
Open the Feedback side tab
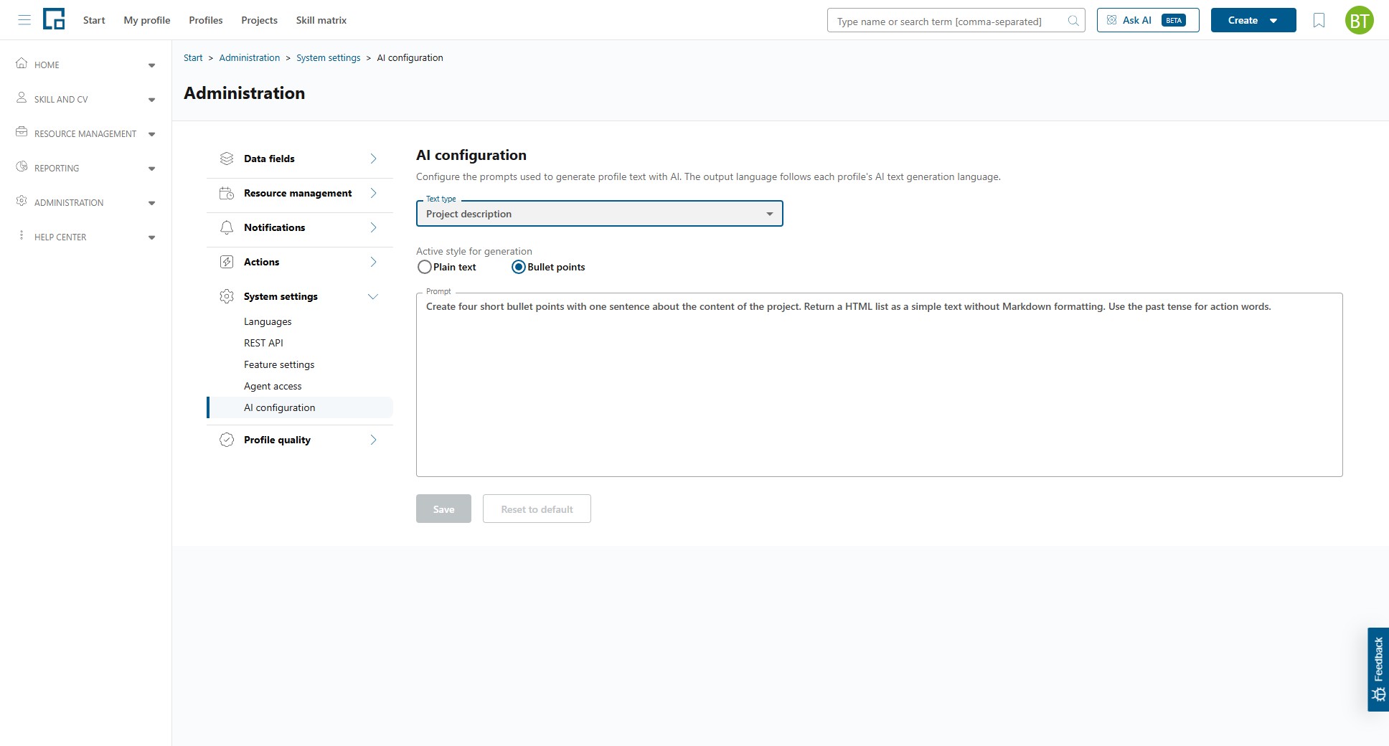1378,669
